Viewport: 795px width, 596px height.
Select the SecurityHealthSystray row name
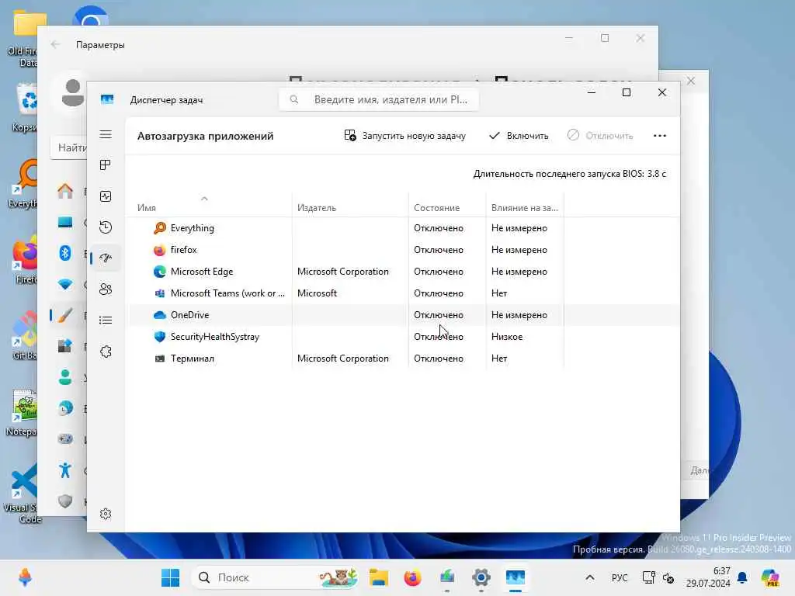pos(215,337)
